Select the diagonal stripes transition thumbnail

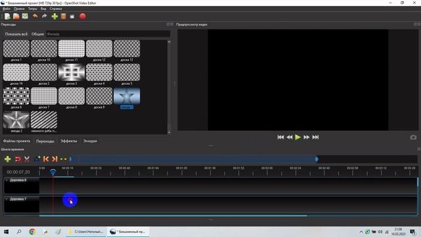44,120
